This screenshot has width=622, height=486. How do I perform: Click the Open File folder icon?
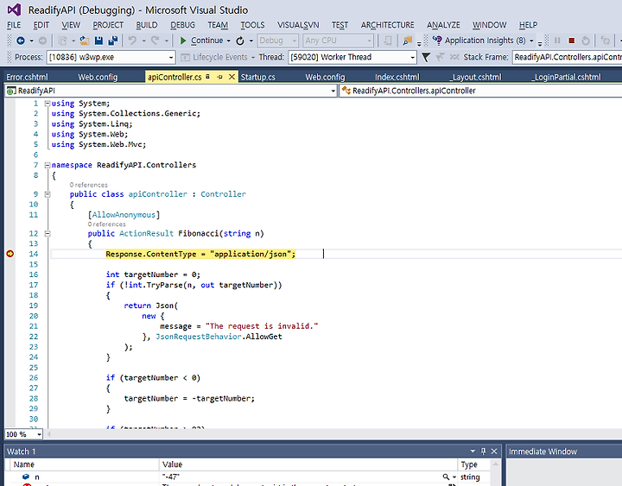pos(85,41)
